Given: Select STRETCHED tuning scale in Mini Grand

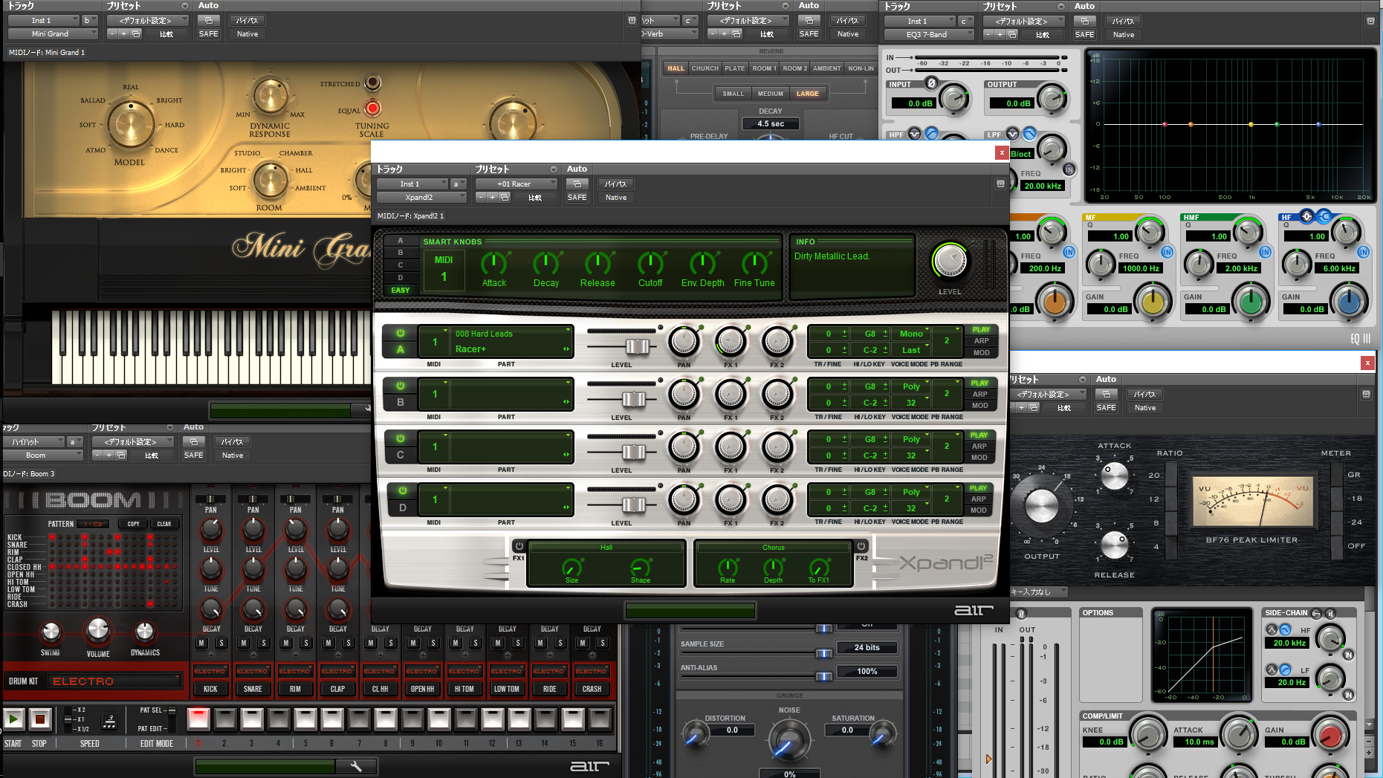Looking at the screenshot, I should point(372,82).
